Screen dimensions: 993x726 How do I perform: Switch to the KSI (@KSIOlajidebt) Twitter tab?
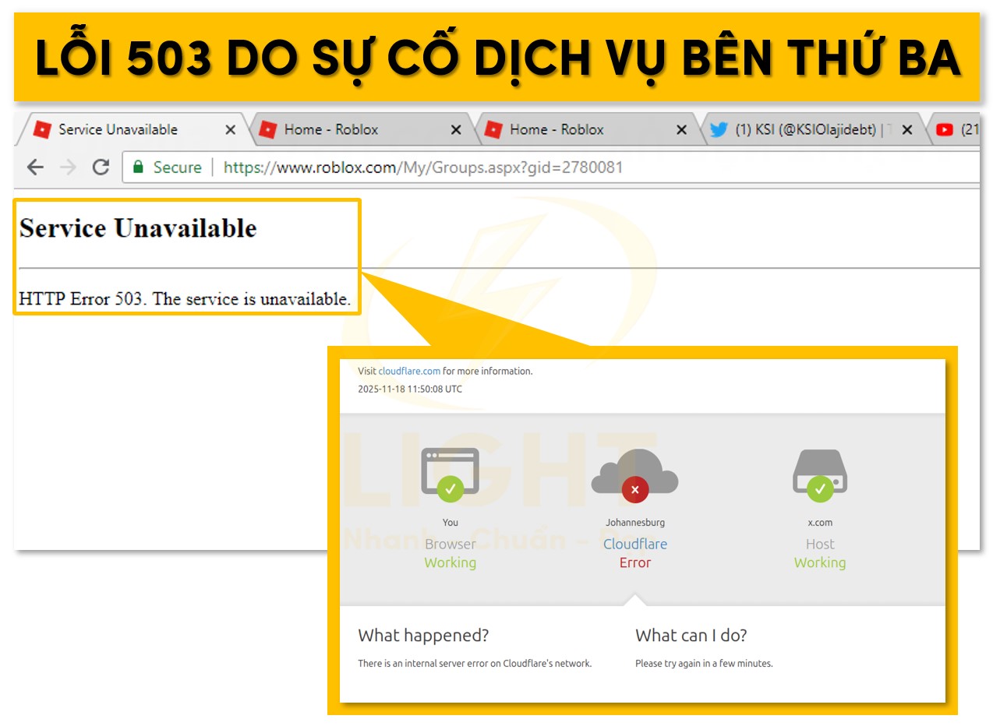(803, 129)
